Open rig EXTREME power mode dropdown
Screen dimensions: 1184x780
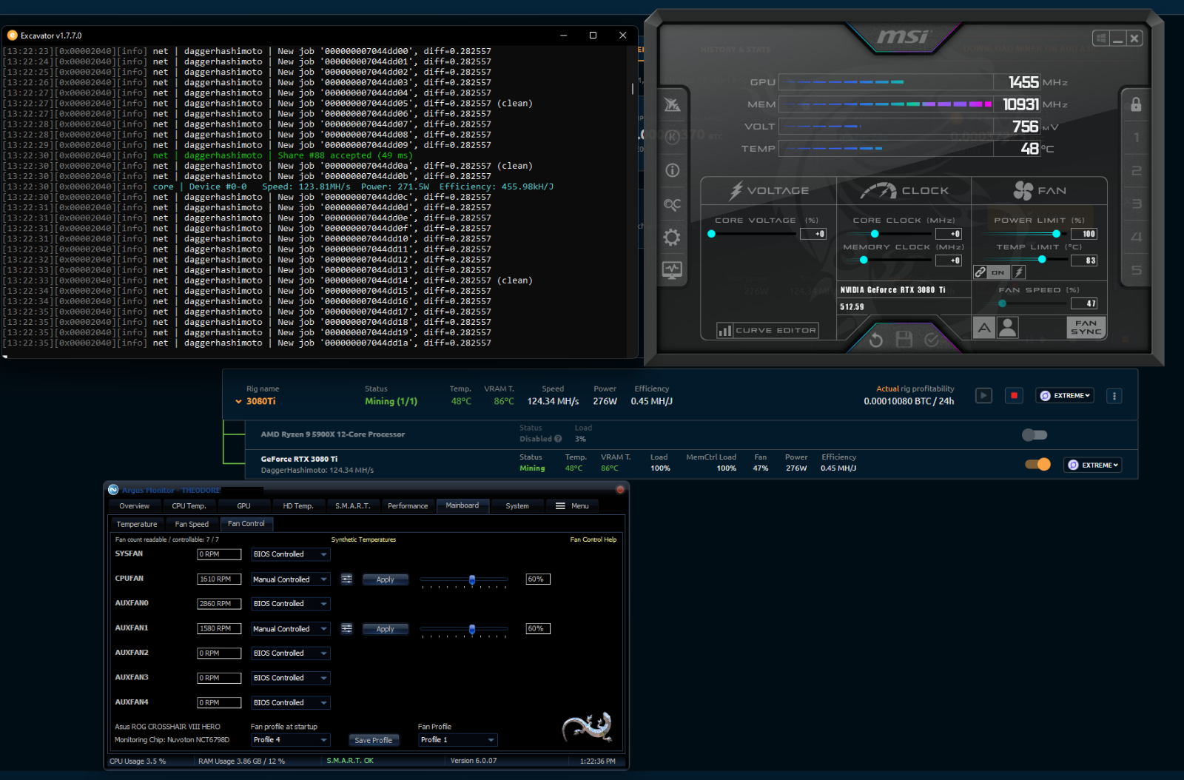(x=1065, y=396)
